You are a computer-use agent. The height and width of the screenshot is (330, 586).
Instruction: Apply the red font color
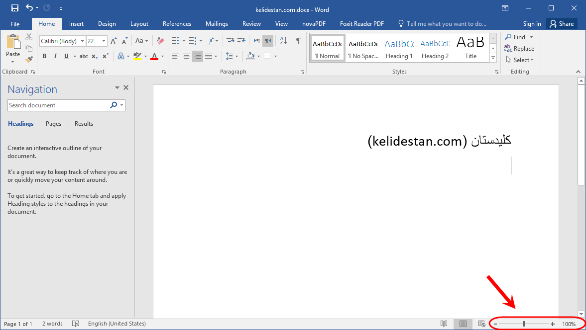154,56
